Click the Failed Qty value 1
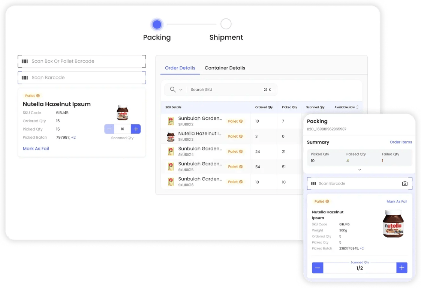This screenshot has height=288, width=421. pos(383,160)
